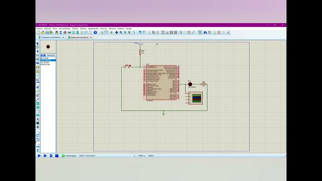Stop the simulation with the Stop button

[57, 156]
